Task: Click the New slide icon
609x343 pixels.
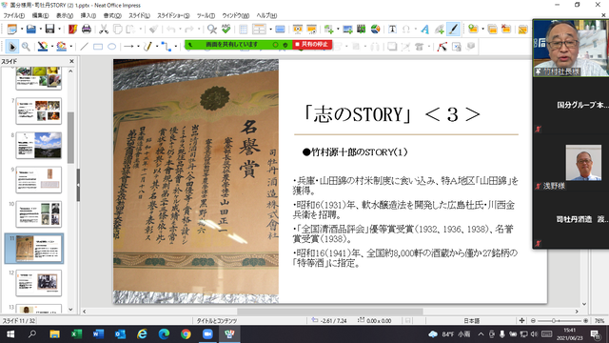Action: coord(473,30)
